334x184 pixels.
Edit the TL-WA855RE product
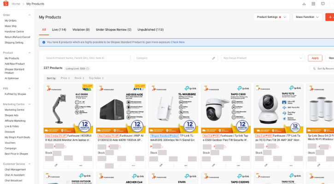[161, 165]
